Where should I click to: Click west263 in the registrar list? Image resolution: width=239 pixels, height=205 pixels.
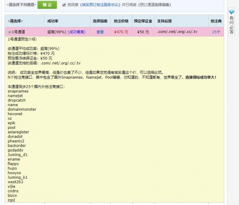(x=15, y=182)
